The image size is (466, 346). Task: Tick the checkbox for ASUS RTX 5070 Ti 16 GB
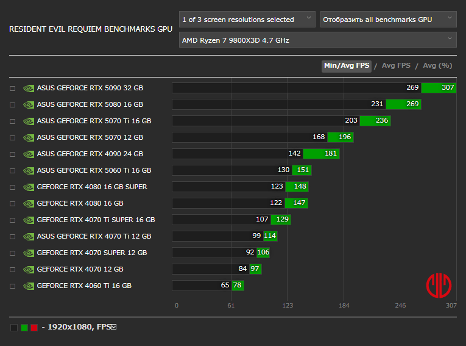pos(12,121)
